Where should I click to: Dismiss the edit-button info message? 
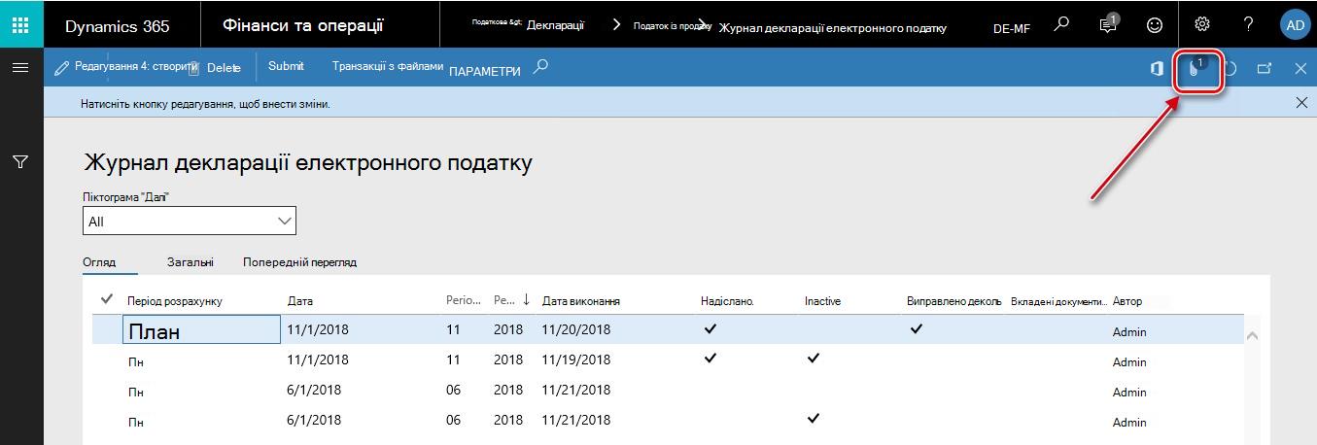click(x=1301, y=102)
